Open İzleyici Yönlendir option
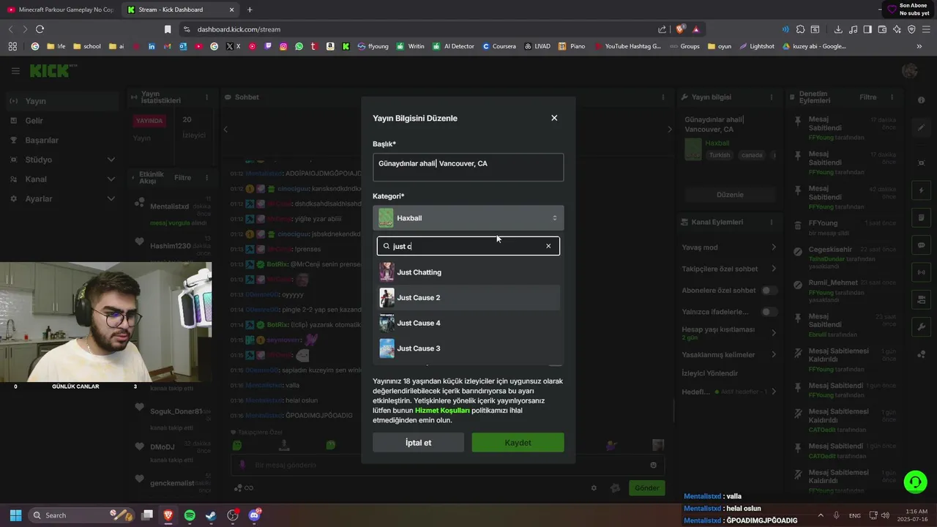Viewport: 937px width, 527px height. 709,373
